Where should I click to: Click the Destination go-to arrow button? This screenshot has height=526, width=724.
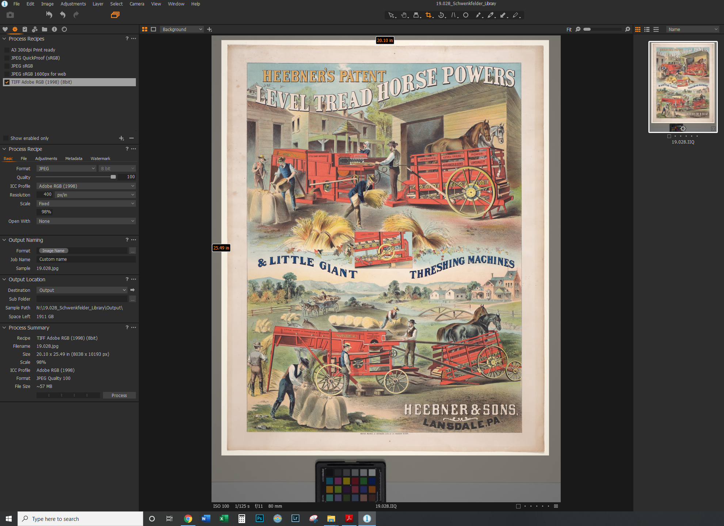(x=133, y=290)
